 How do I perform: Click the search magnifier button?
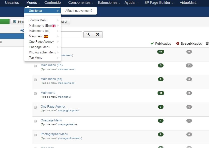88,34
